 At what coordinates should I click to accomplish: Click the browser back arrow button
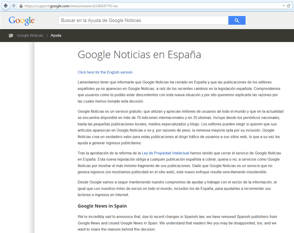tap(6, 6)
